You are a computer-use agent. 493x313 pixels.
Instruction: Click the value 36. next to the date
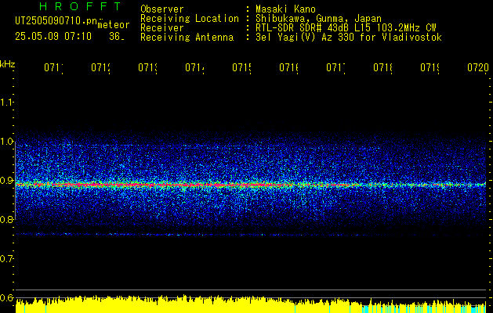tap(117, 37)
